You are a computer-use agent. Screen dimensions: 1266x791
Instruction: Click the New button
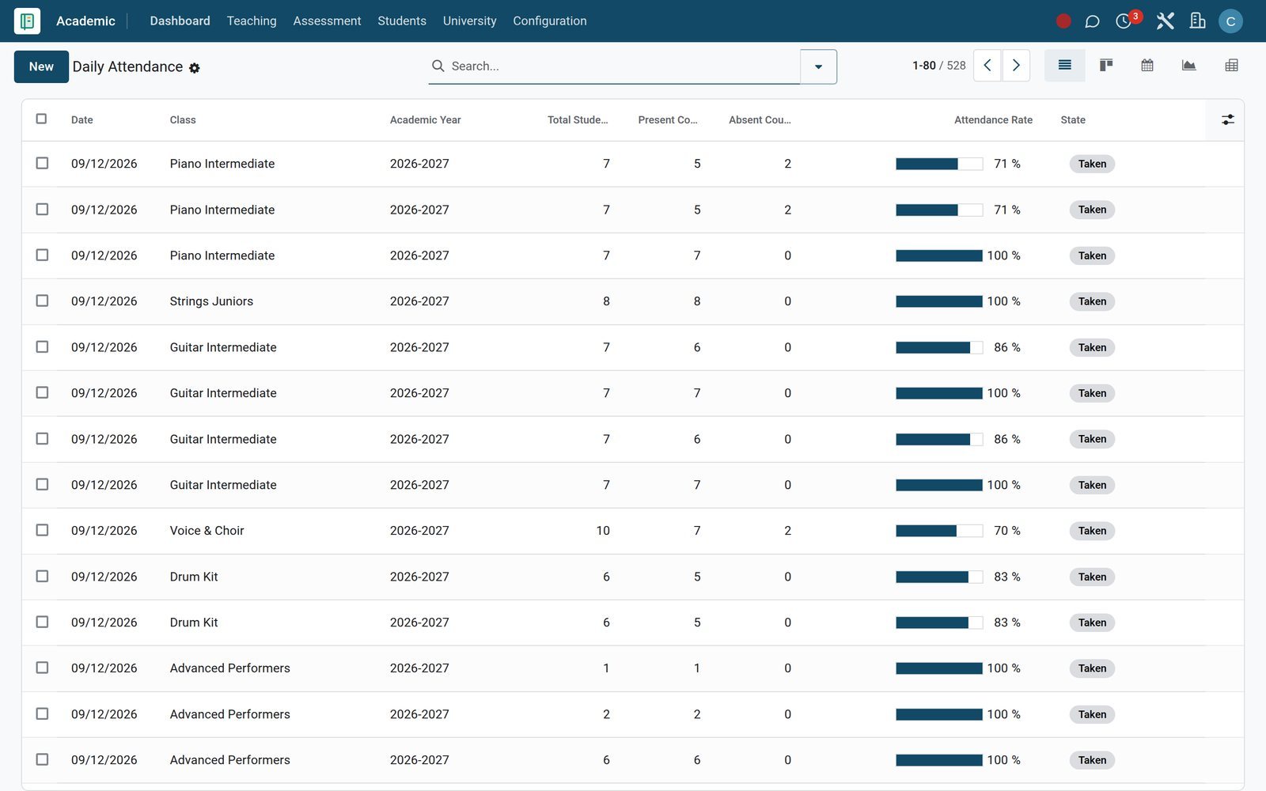41,66
